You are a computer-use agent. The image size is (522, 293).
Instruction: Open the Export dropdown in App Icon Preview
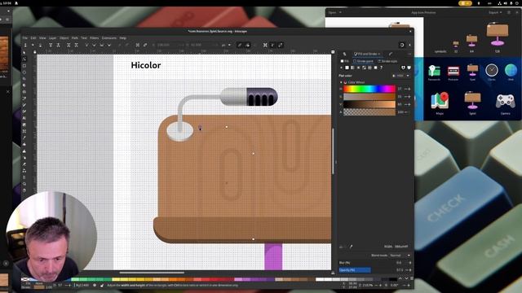coord(495,12)
